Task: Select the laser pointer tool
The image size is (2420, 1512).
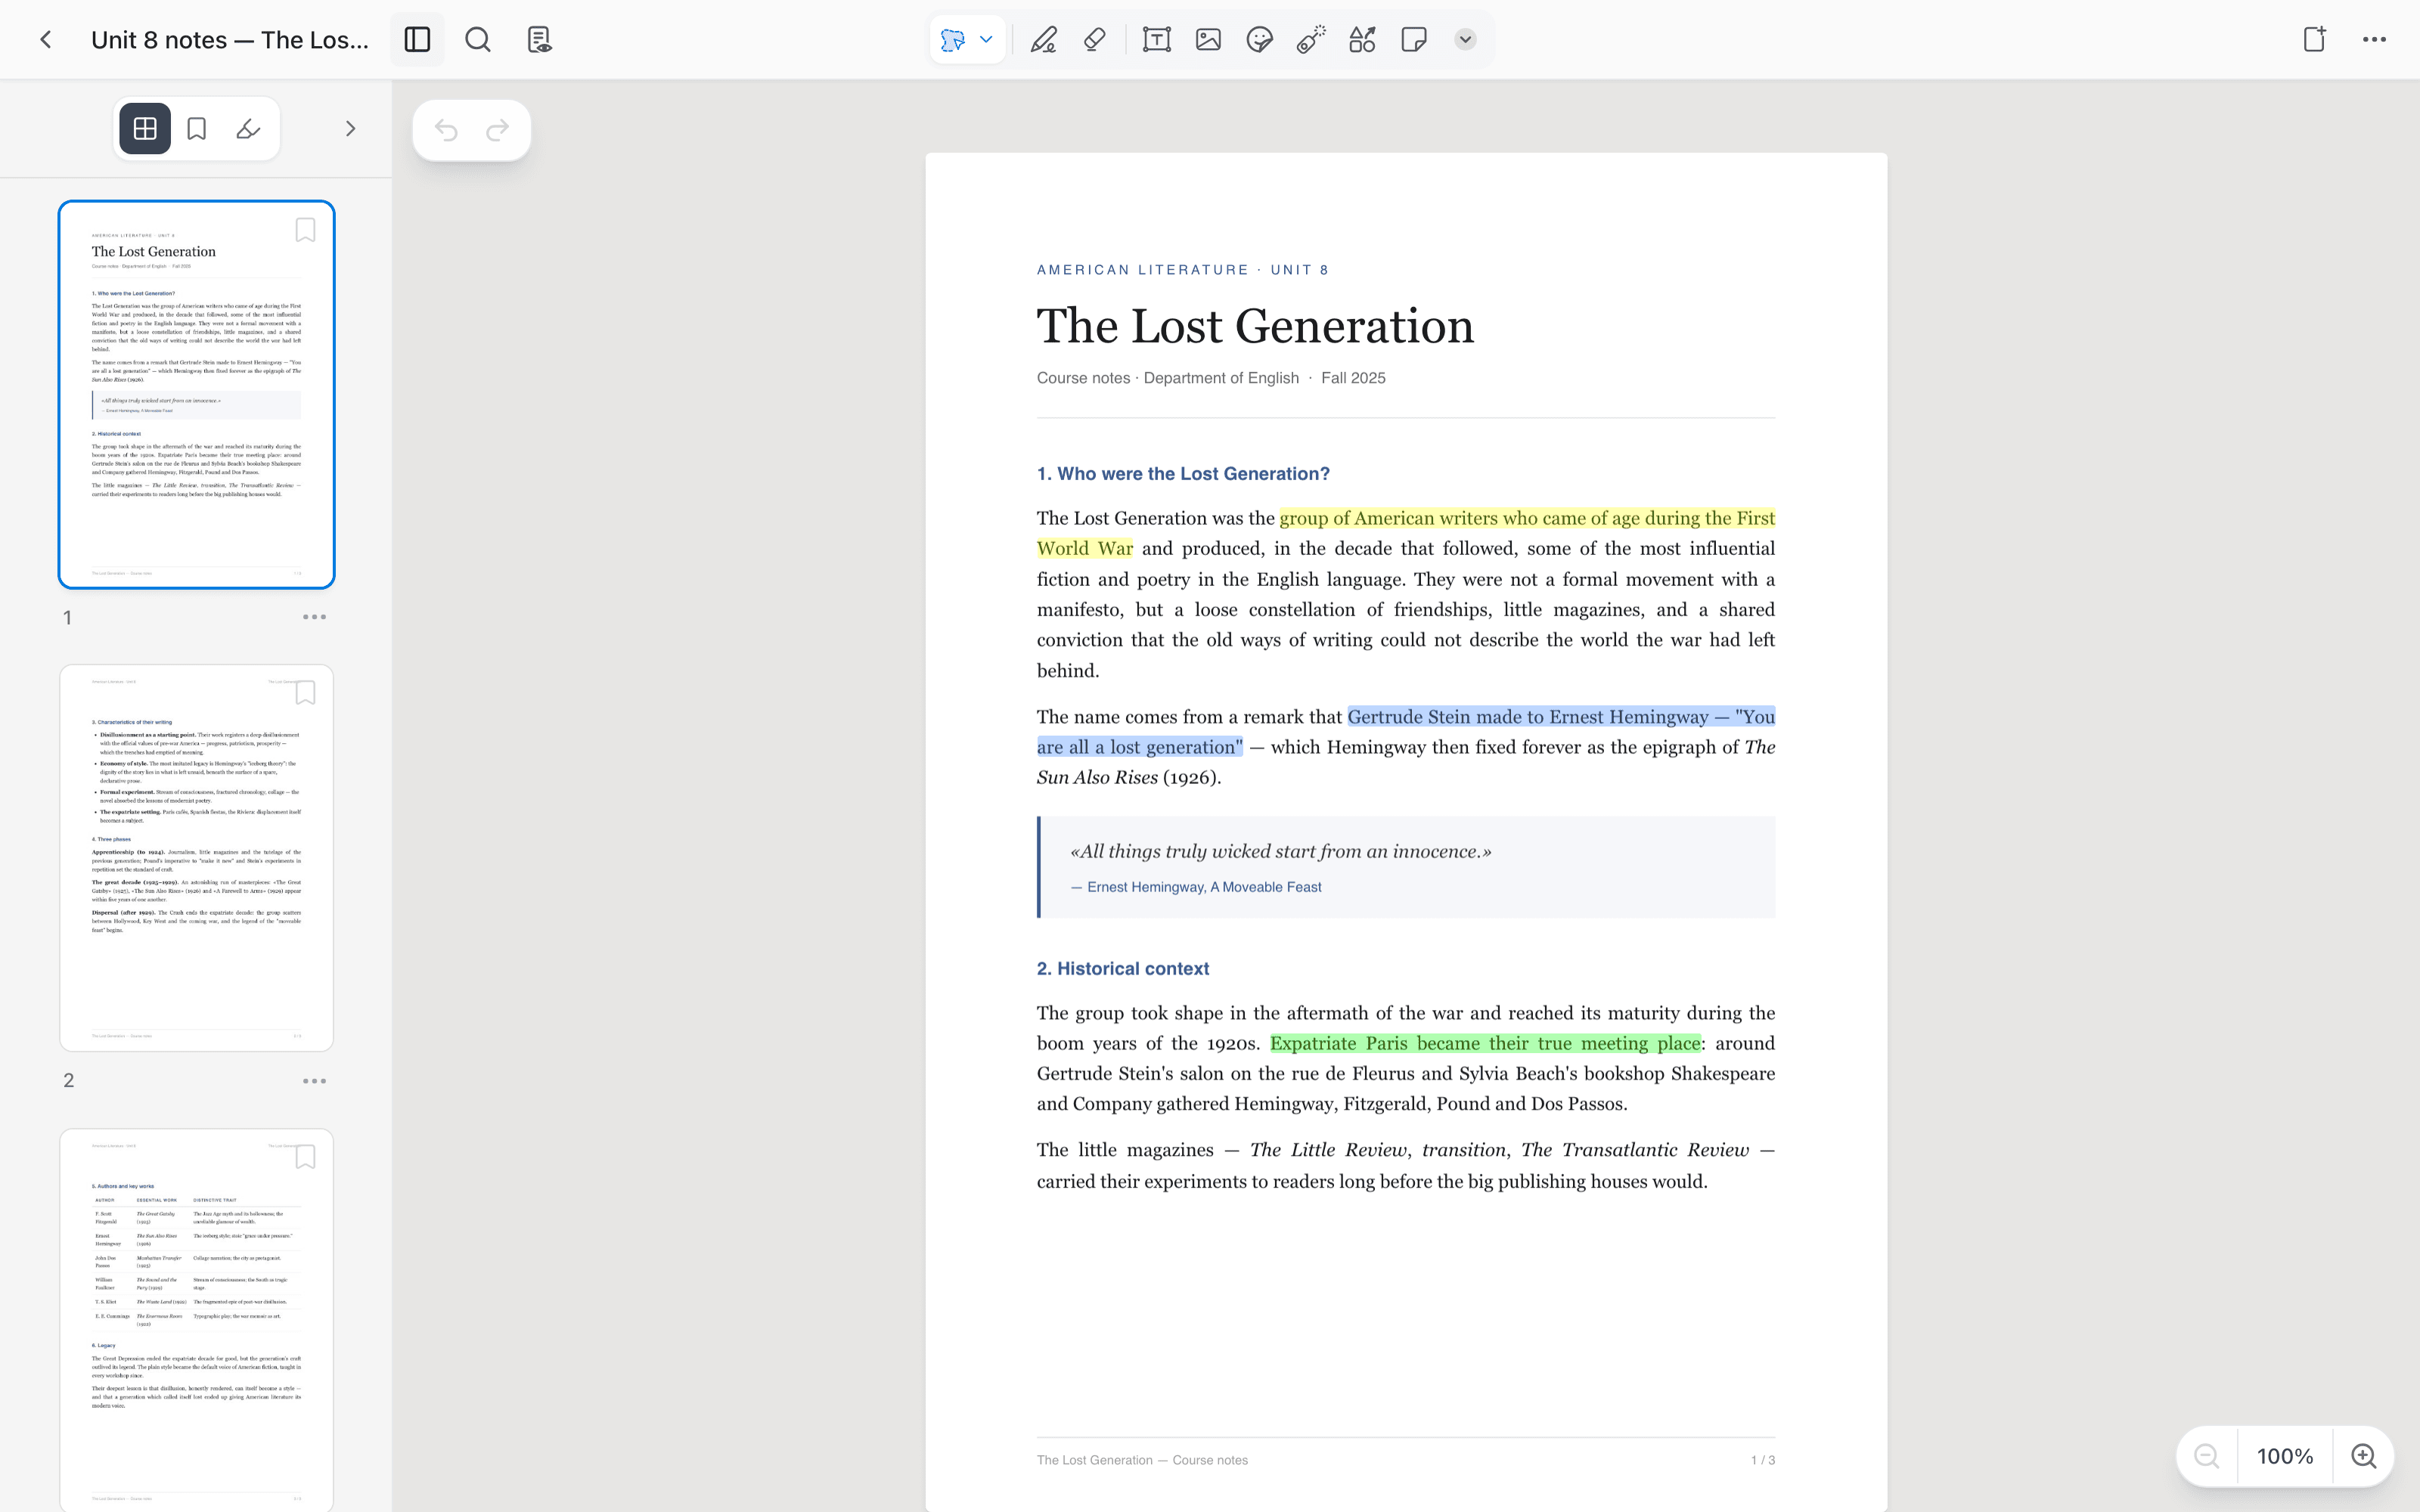Action: tap(1311, 40)
